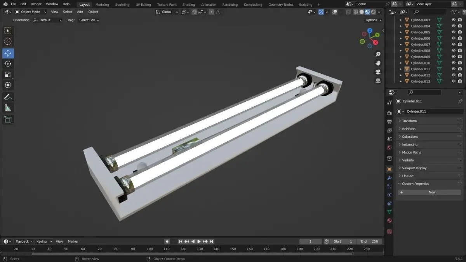Screen dimensions: 466x262
Task: Jump to the end frame
Action: [x=212, y=241]
